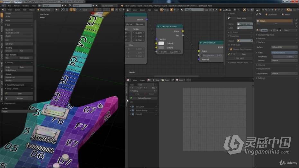Viewport: 299px width, 168px height.
Task: Click the add new screen layout plus icon
Action: (x=63, y=6)
